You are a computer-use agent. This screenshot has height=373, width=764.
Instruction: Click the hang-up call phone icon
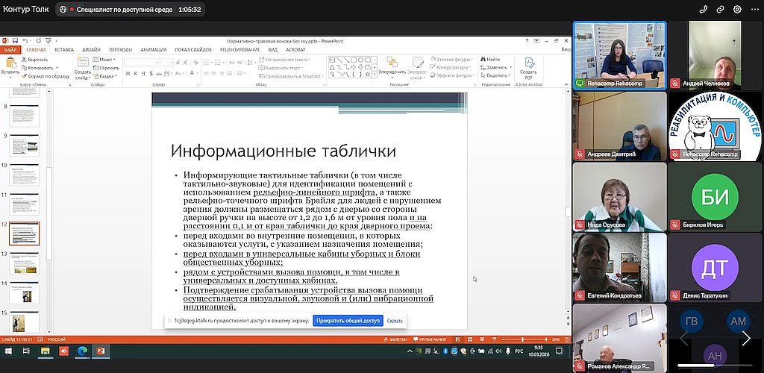[x=702, y=10]
